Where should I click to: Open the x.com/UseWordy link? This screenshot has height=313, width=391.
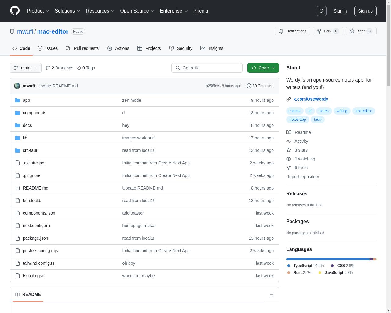coord(311,99)
